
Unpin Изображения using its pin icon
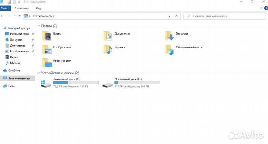click(x=33, y=51)
